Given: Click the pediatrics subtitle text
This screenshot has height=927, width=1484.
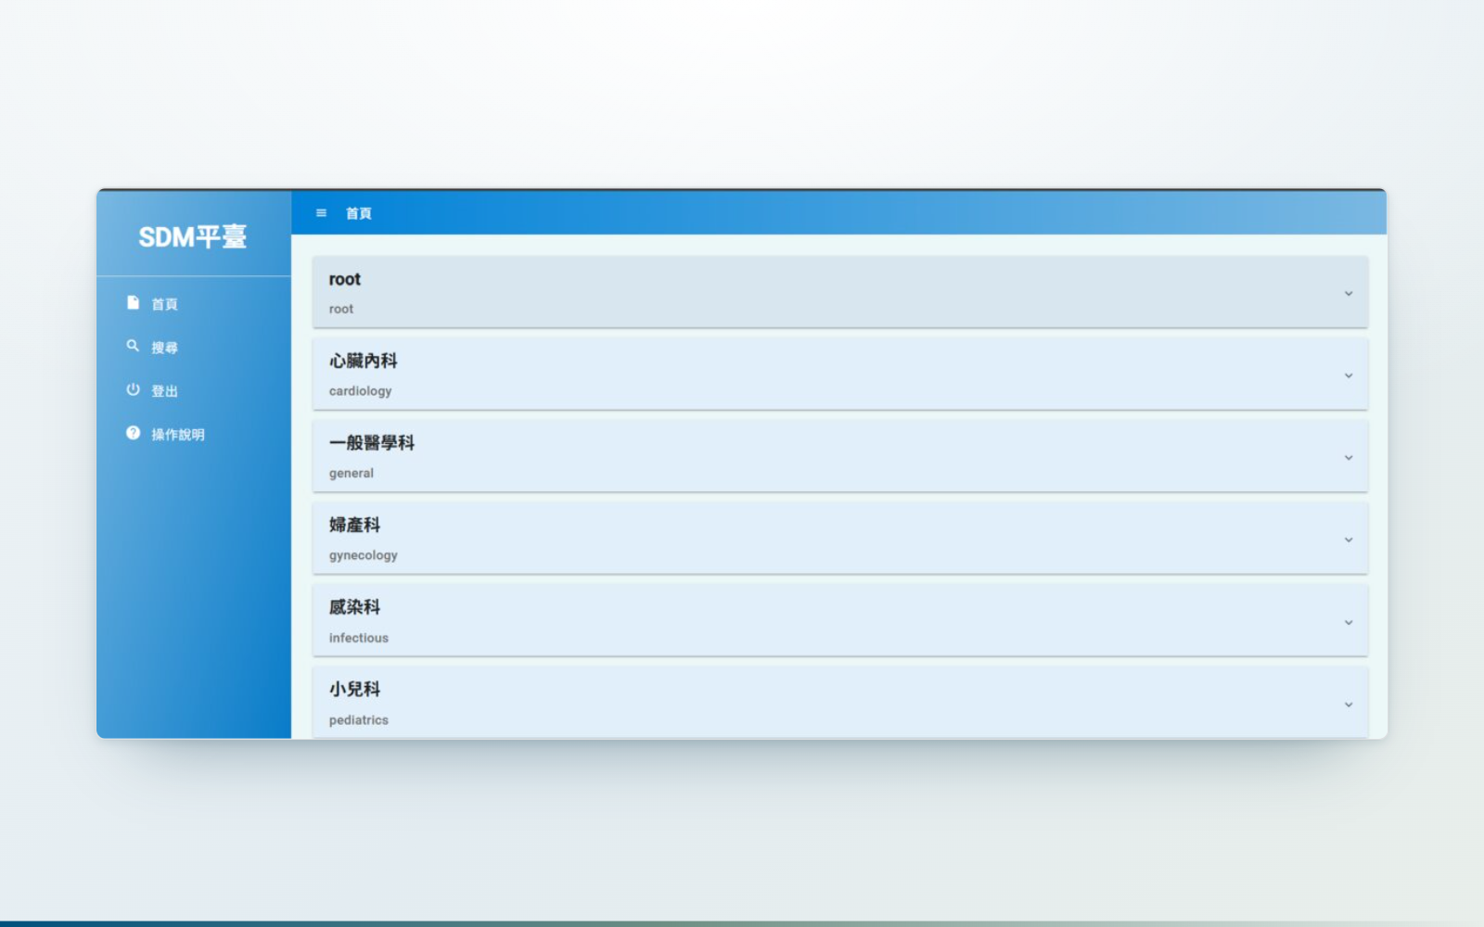Looking at the screenshot, I should click(x=359, y=720).
